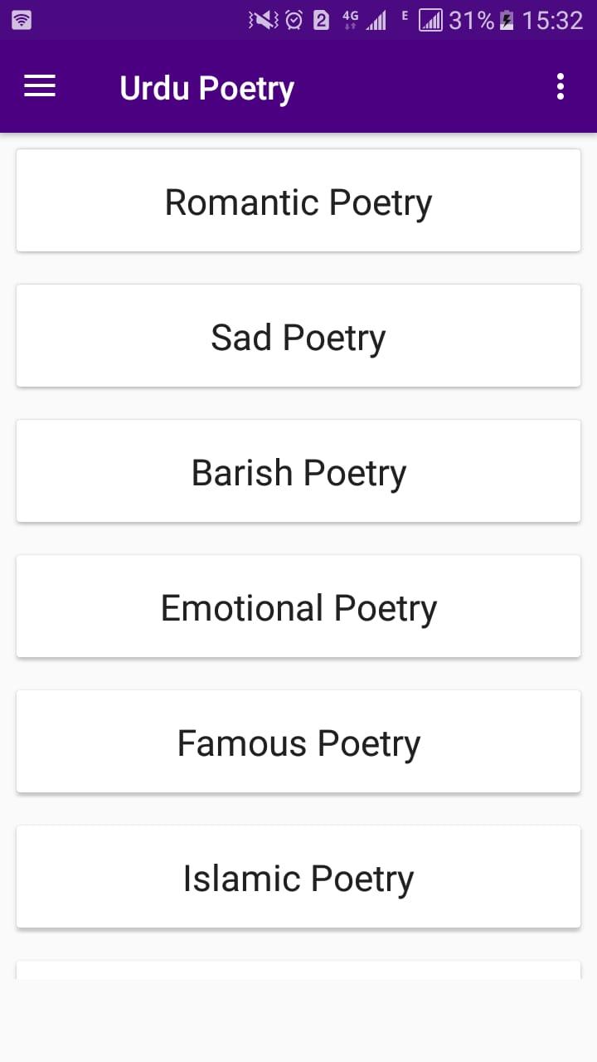Tap the empty area of the purple app toolbar
This screenshot has height=1062, width=597.
click(x=423, y=86)
